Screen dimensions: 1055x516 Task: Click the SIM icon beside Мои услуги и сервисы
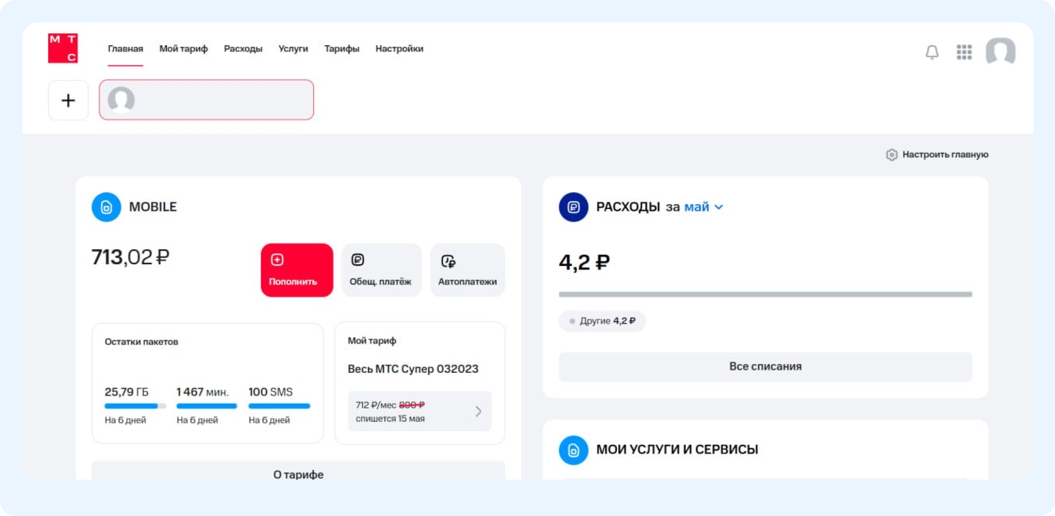(573, 450)
